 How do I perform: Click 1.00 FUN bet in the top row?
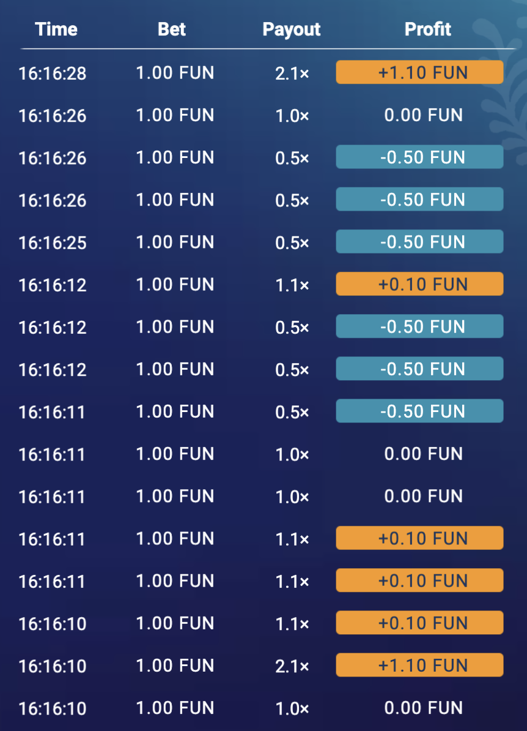tap(175, 73)
